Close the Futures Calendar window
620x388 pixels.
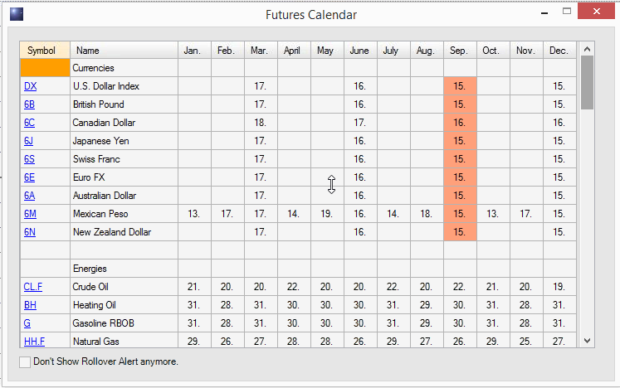point(596,12)
